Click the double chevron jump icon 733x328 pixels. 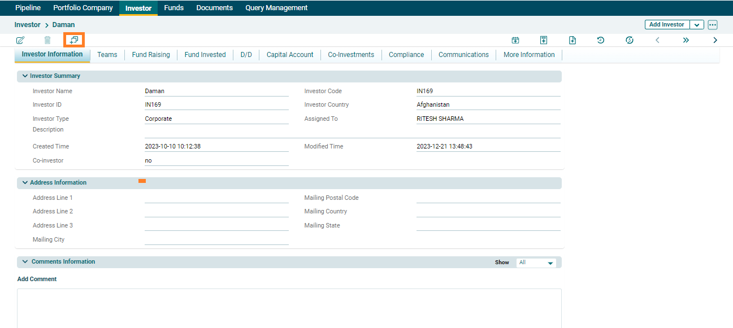[686, 40]
